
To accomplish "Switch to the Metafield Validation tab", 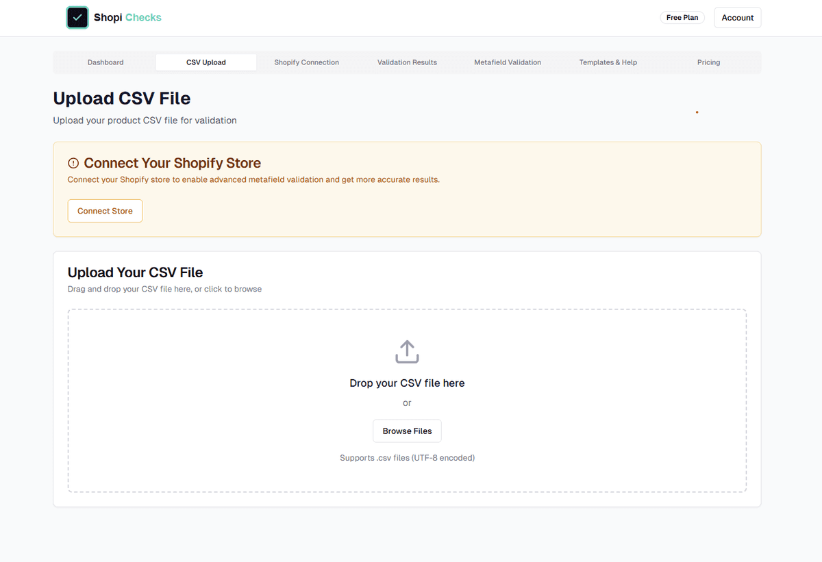I will (508, 62).
